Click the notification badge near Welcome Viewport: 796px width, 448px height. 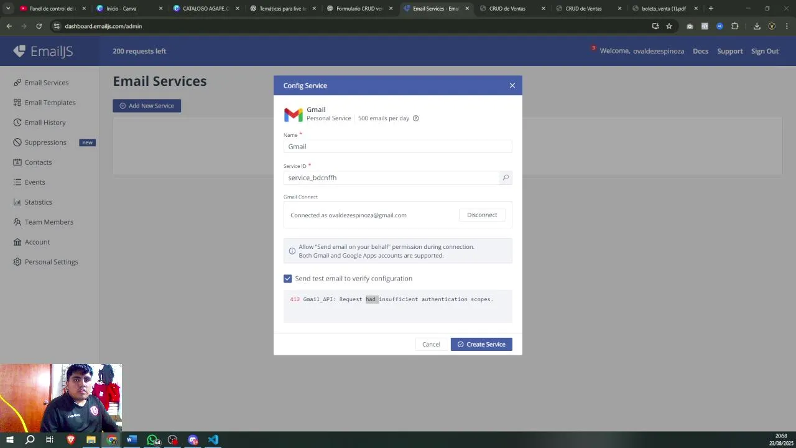(x=594, y=48)
